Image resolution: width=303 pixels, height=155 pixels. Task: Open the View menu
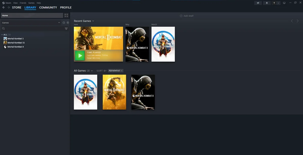(x=15, y=3)
